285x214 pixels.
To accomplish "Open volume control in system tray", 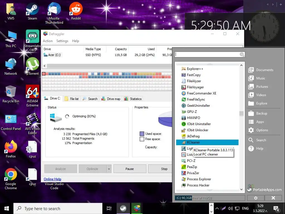I will (x=230, y=208).
